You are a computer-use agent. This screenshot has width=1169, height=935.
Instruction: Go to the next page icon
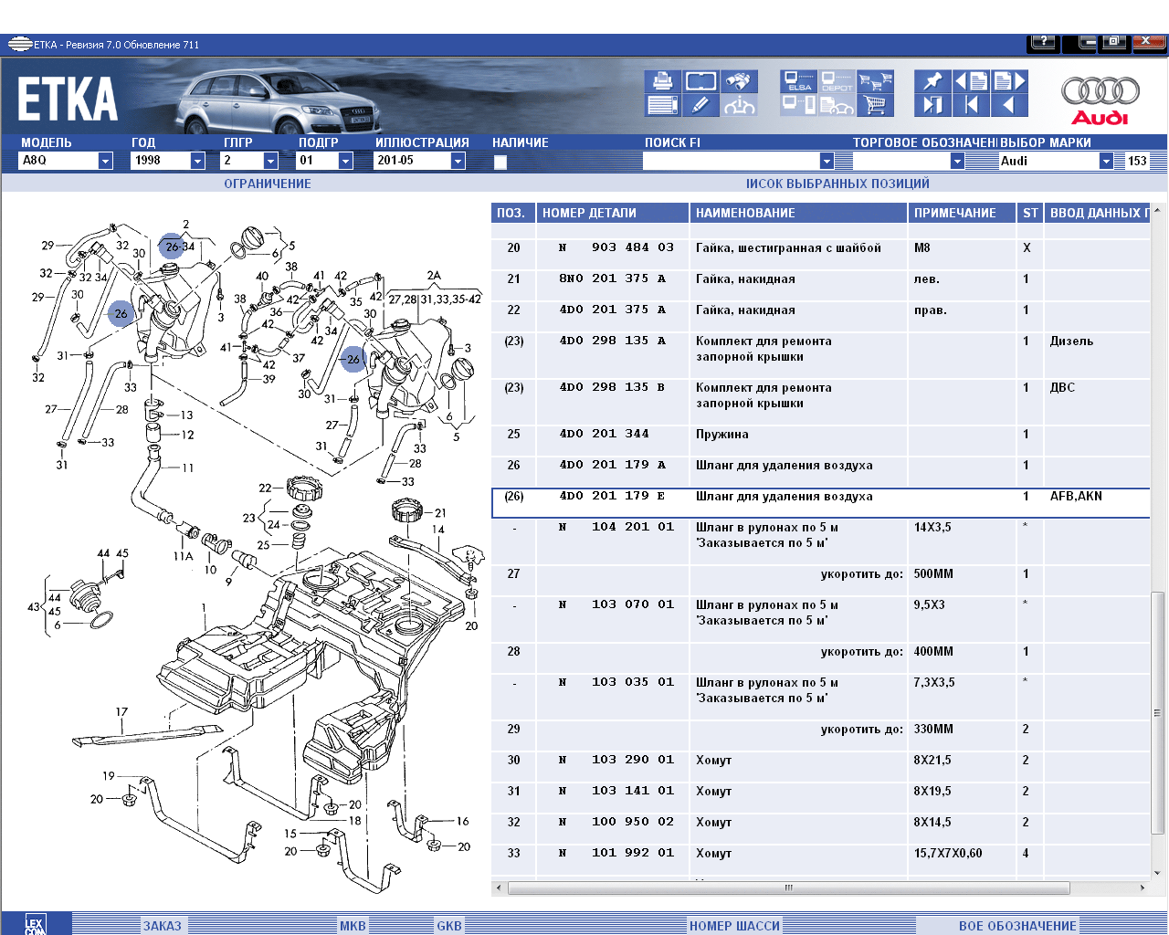[x=1009, y=81]
